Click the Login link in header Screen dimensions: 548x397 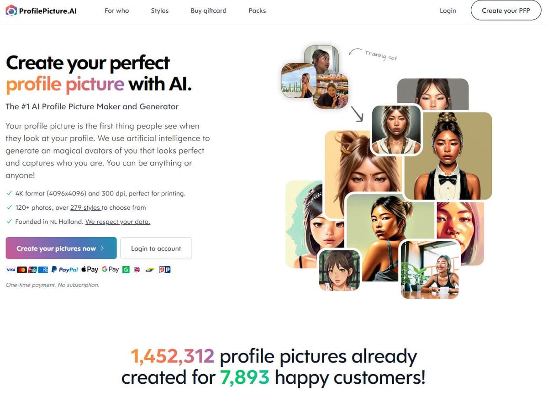pyautogui.click(x=448, y=11)
